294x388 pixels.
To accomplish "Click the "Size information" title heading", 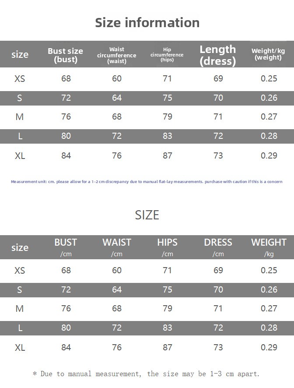I will pos(147,22).
